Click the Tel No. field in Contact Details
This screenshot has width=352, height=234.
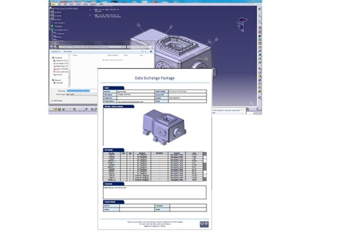coord(137,209)
